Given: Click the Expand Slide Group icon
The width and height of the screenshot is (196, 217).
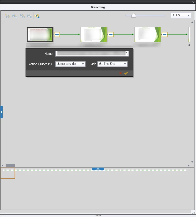Looking at the screenshot, I should [x=15, y=16].
